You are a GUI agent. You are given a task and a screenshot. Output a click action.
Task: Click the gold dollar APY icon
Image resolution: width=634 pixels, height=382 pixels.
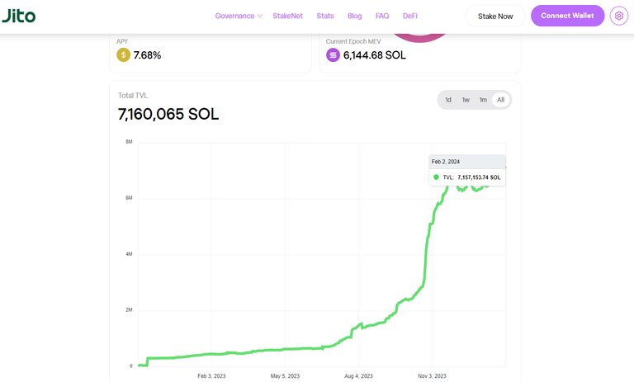pyautogui.click(x=123, y=54)
